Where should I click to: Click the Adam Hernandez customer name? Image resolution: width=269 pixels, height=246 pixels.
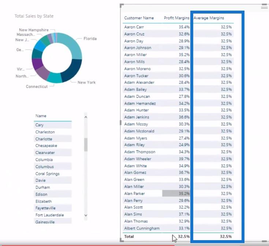coord(140,104)
